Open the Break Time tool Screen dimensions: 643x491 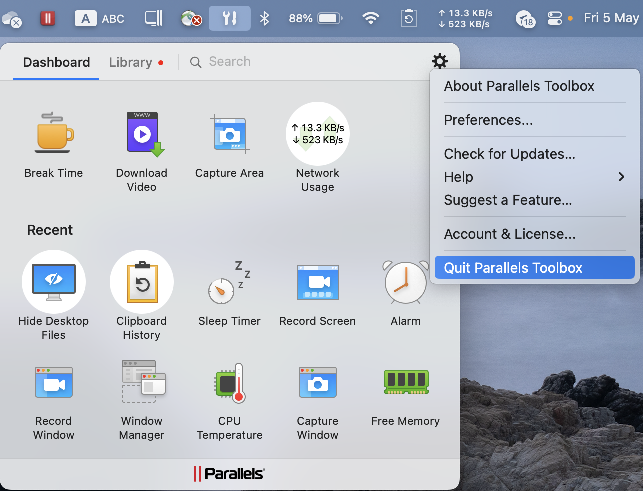click(54, 133)
